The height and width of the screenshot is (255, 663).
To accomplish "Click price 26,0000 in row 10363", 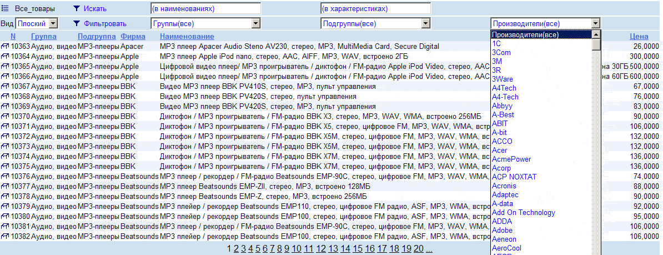I will [646, 46].
